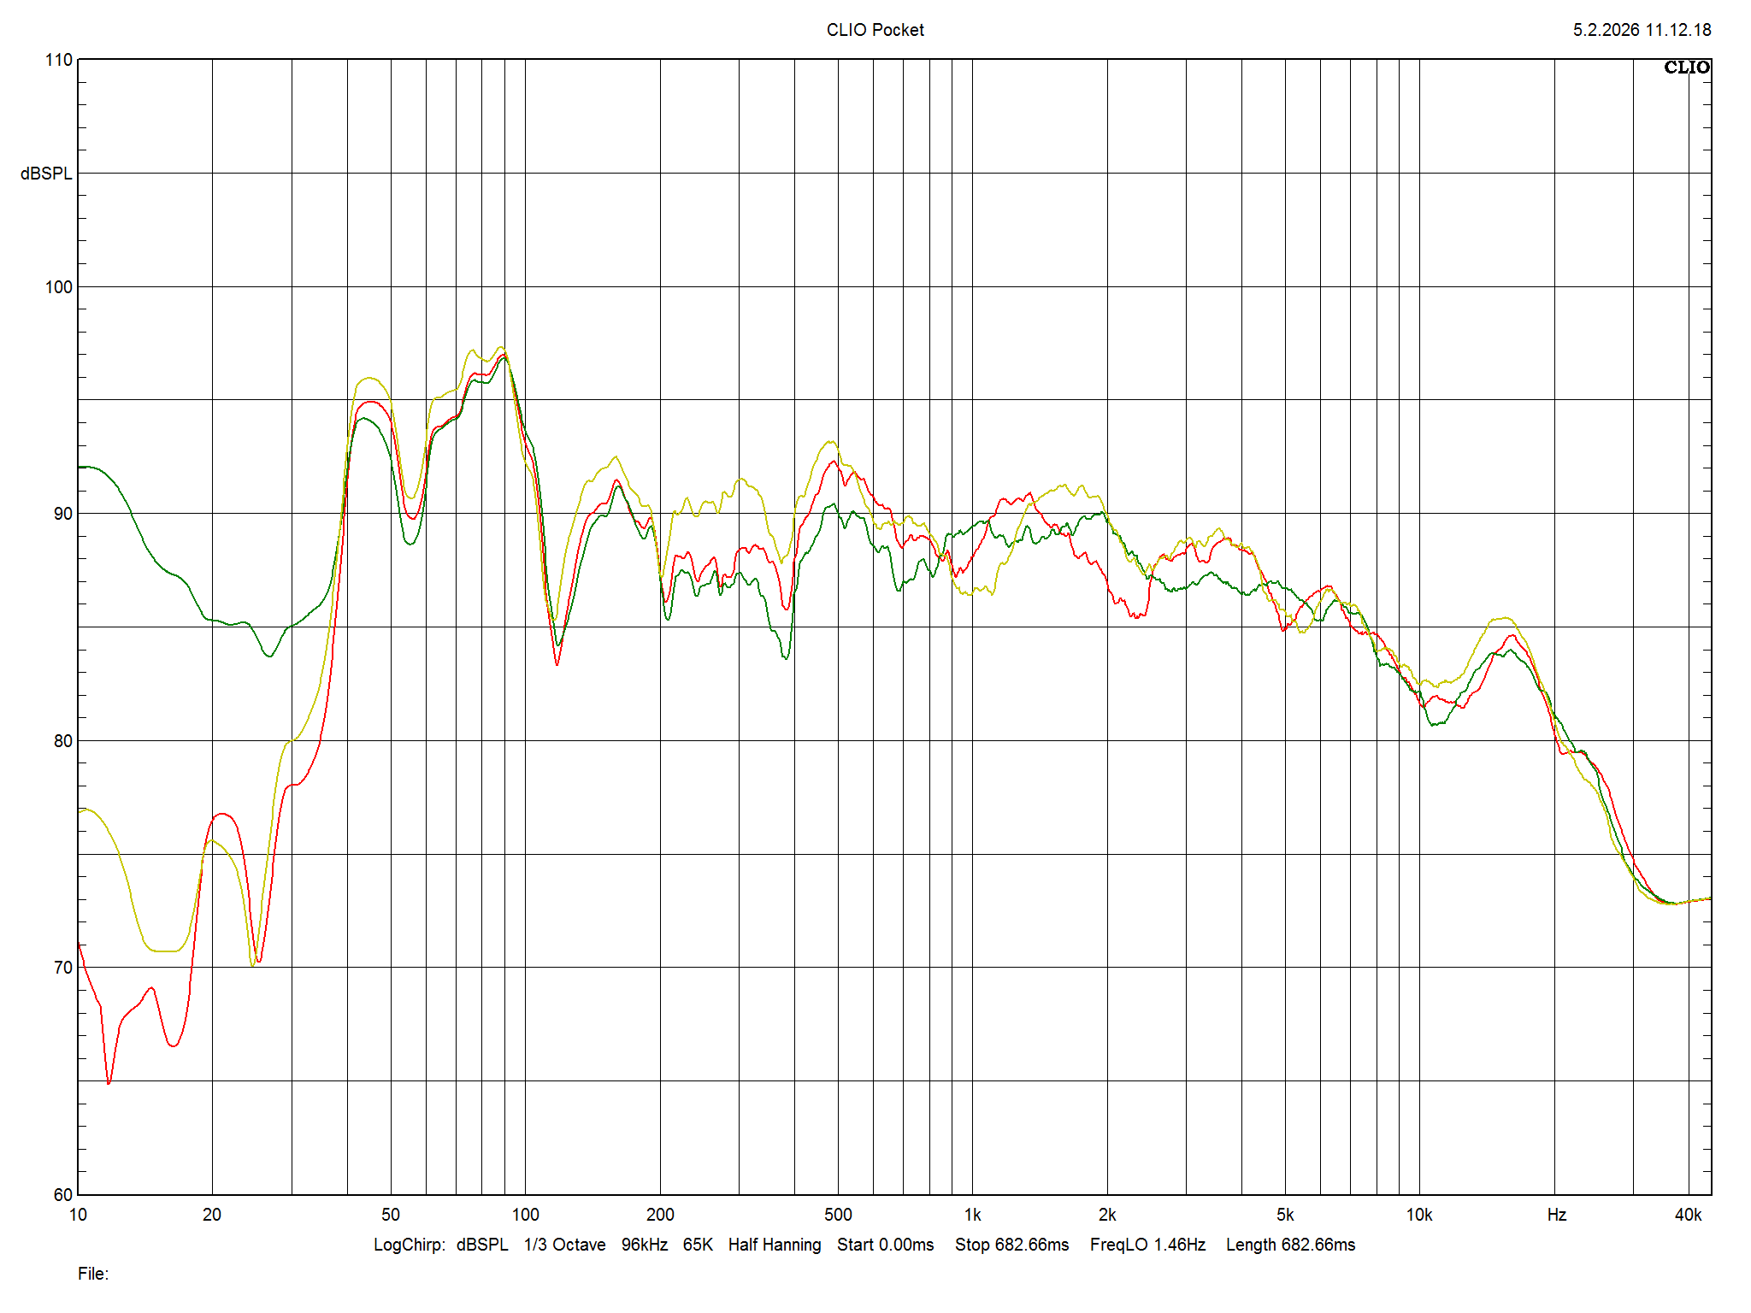Click the 60 y-axis label
This screenshot has width=1751, height=1313.
[x=62, y=1195]
